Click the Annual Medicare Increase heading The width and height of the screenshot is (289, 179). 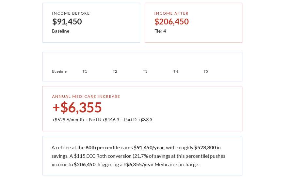(86, 97)
